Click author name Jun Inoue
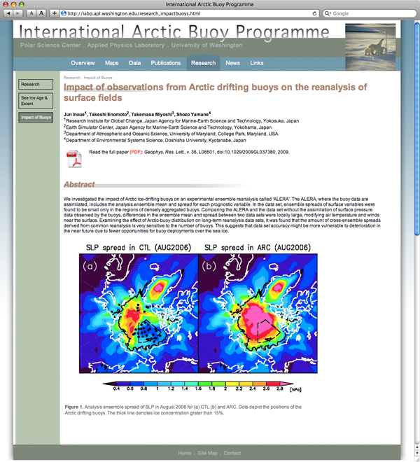Viewport: 420px width, 462px height. [x=75, y=114]
